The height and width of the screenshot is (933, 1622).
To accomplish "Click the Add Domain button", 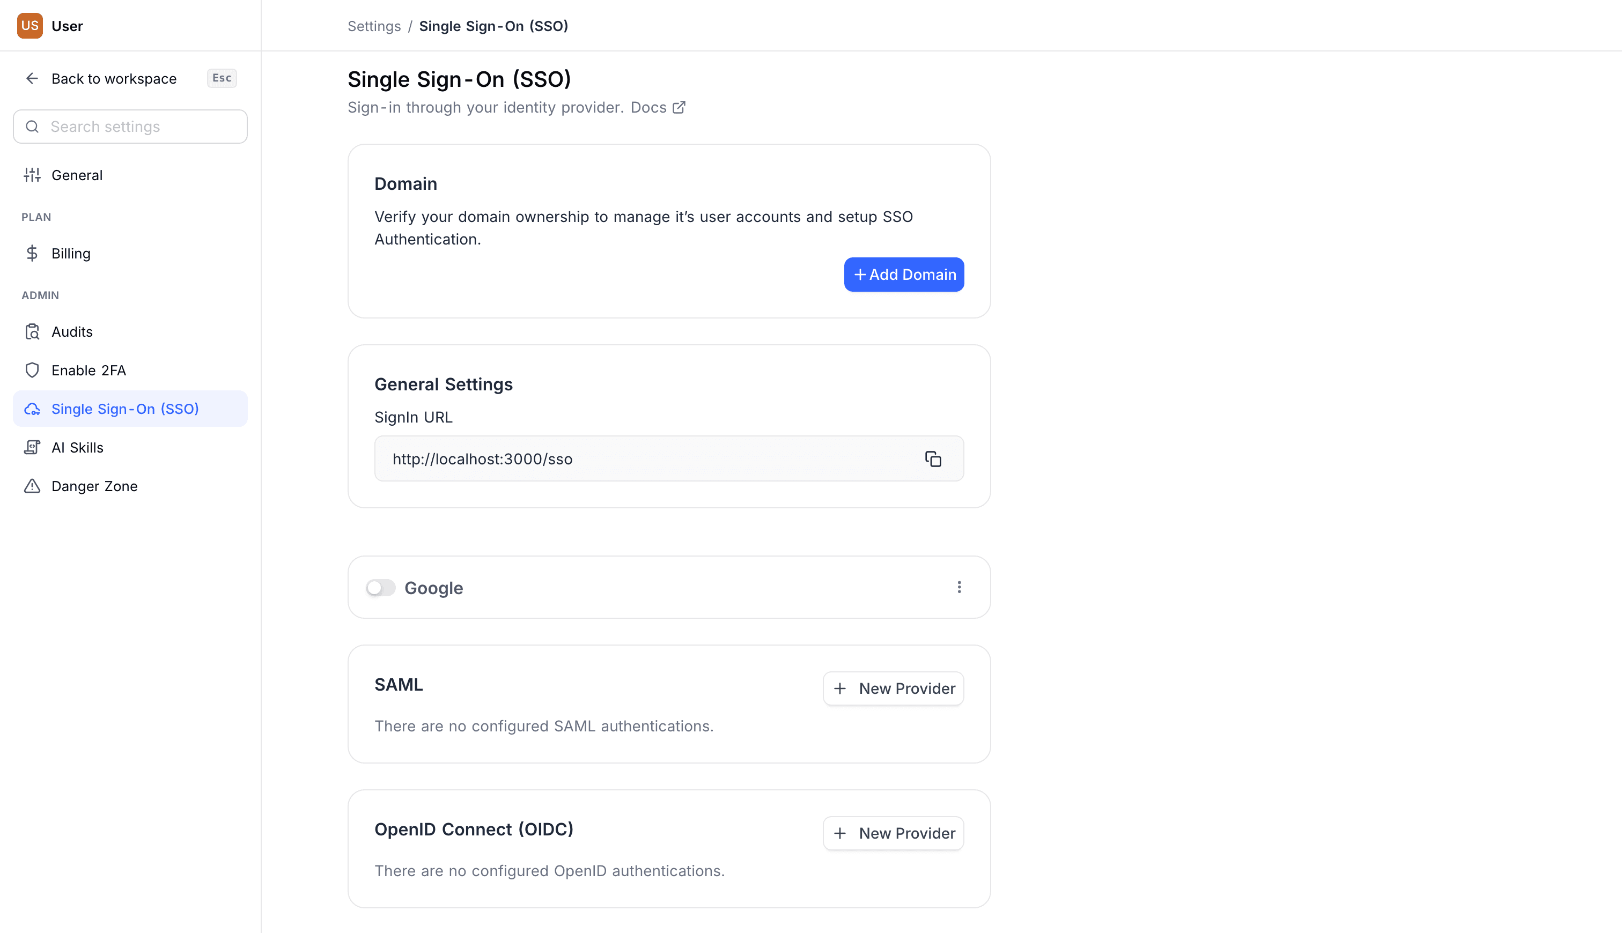I will (904, 274).
